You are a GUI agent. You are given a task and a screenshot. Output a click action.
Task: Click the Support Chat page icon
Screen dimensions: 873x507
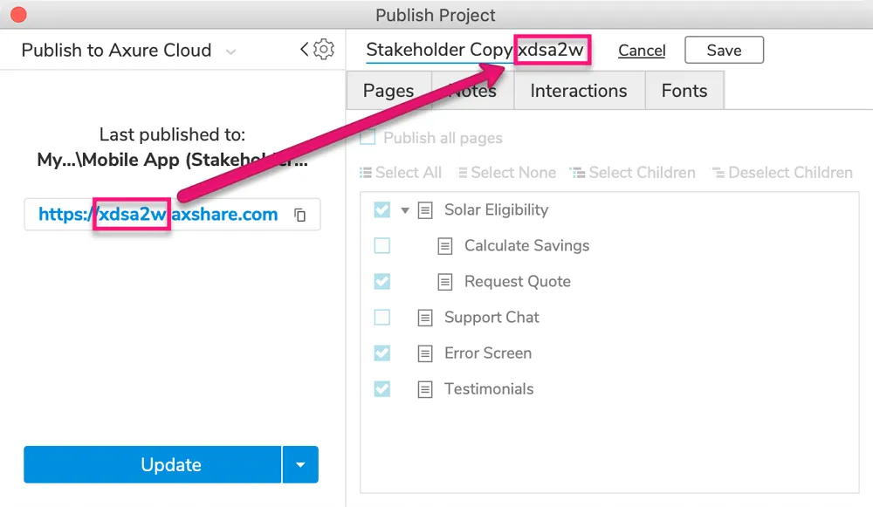coord(425,318)
